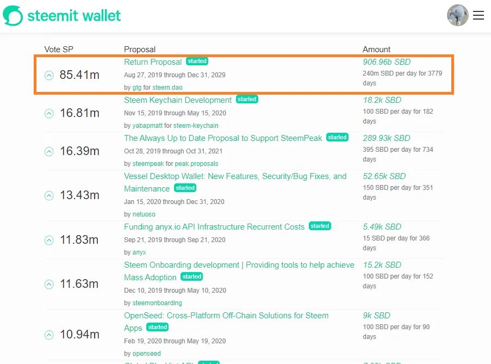Open Steem Keychain Development proposal link
Screen dimensions: 491x364
tap(178, 100)
